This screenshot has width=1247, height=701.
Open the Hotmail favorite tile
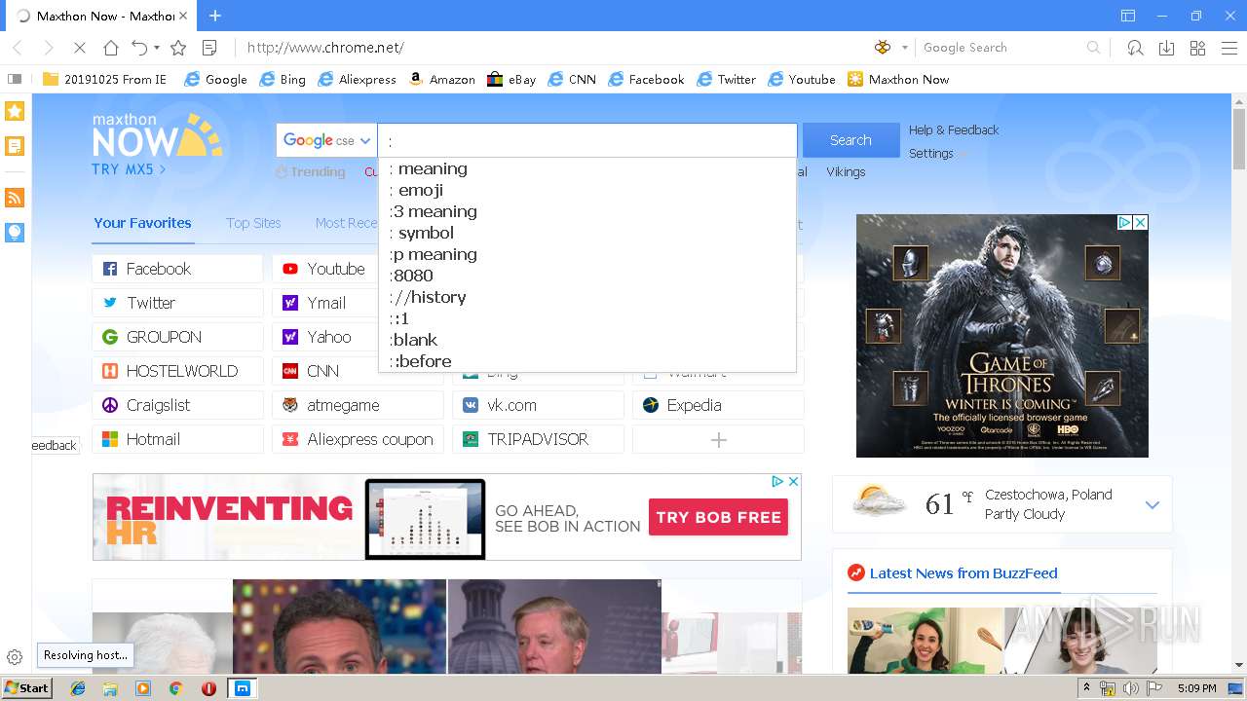pyautogui.click(x=177, y=439)
